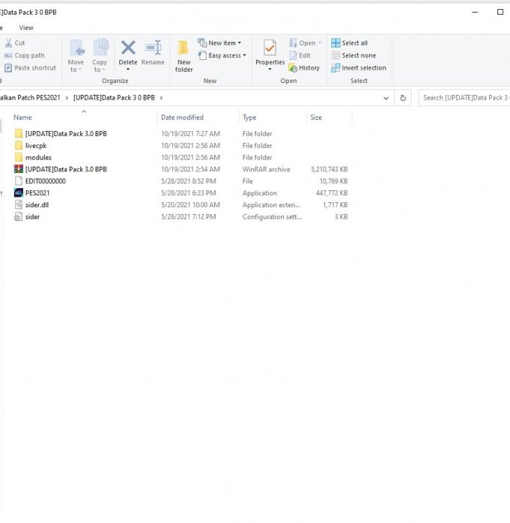The image size is (510, 523).
Task: Click the search box for this folder
Action: point(465,98)
